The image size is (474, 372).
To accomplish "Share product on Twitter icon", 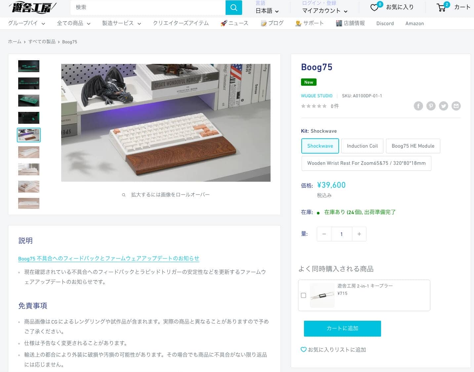I will (443, 106).
